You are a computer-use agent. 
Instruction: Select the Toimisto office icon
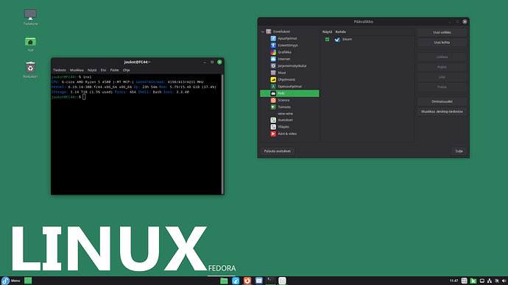coord(273,107)
